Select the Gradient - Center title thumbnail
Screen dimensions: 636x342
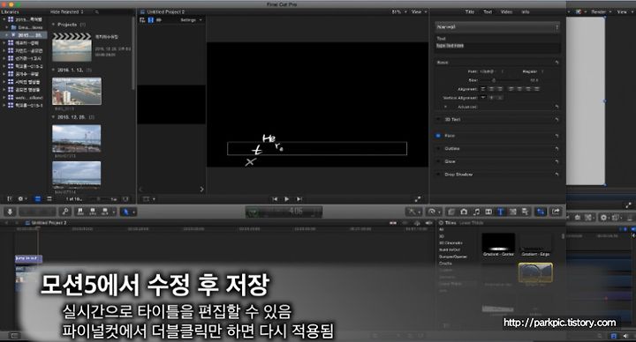pyautogui.click(x=498, y=243)
